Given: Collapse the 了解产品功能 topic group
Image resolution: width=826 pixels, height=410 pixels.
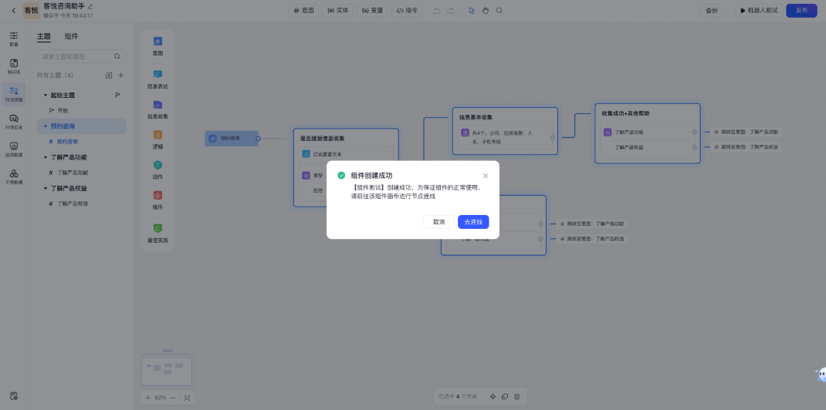Looking at the screenshot, I should click(x=46, y=156).
